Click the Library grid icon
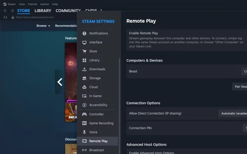The width and height of the screenshot is (247, 154). (x=84, y=60)
